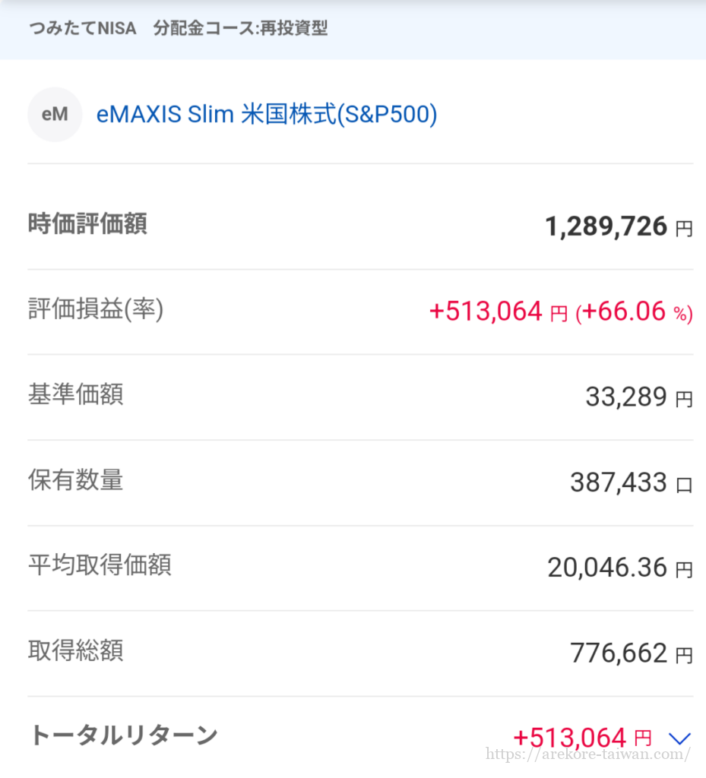
Task: Expand the トータルリターン chevron arrow
Action: click(679, 737)
